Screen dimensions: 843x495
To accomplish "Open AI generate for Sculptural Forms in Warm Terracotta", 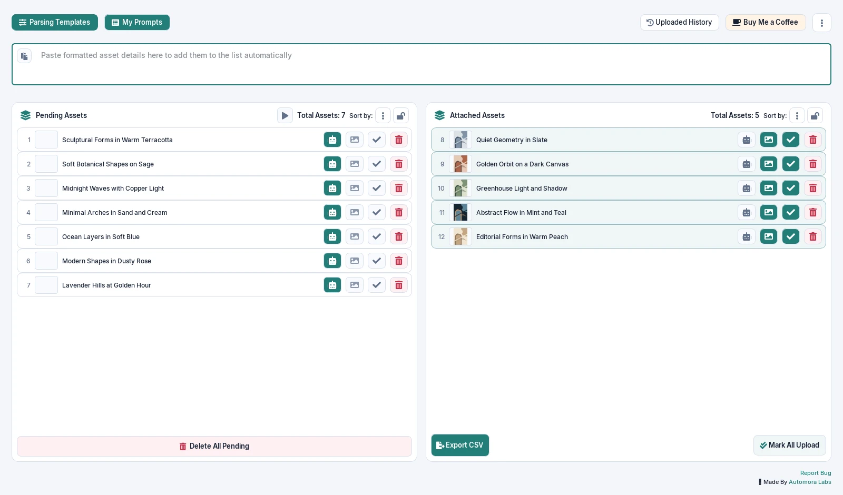I will tap(332, 140).
